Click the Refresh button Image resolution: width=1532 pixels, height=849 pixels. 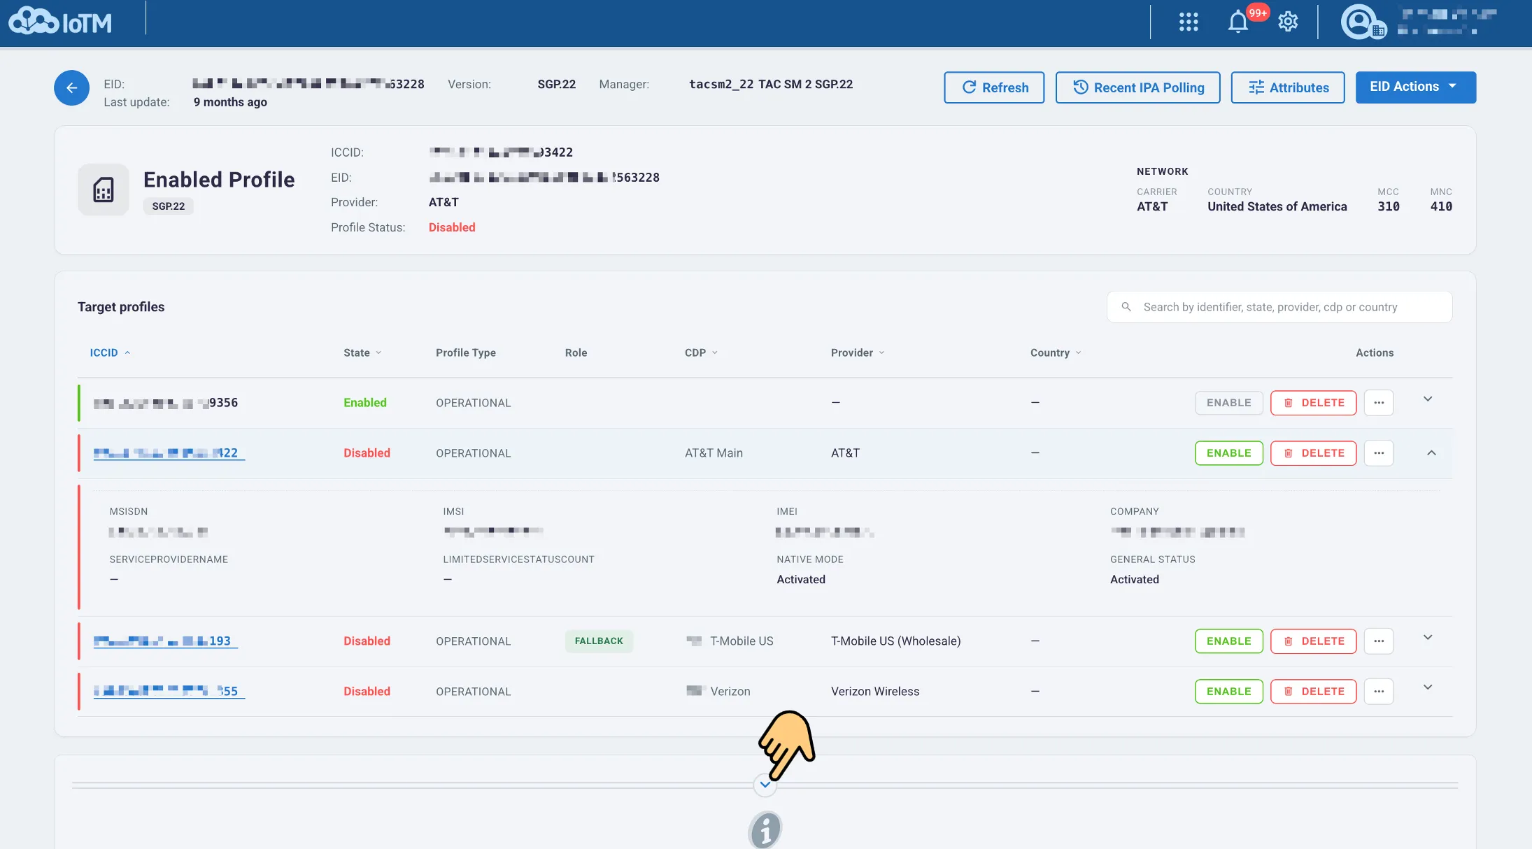(994, 87)
